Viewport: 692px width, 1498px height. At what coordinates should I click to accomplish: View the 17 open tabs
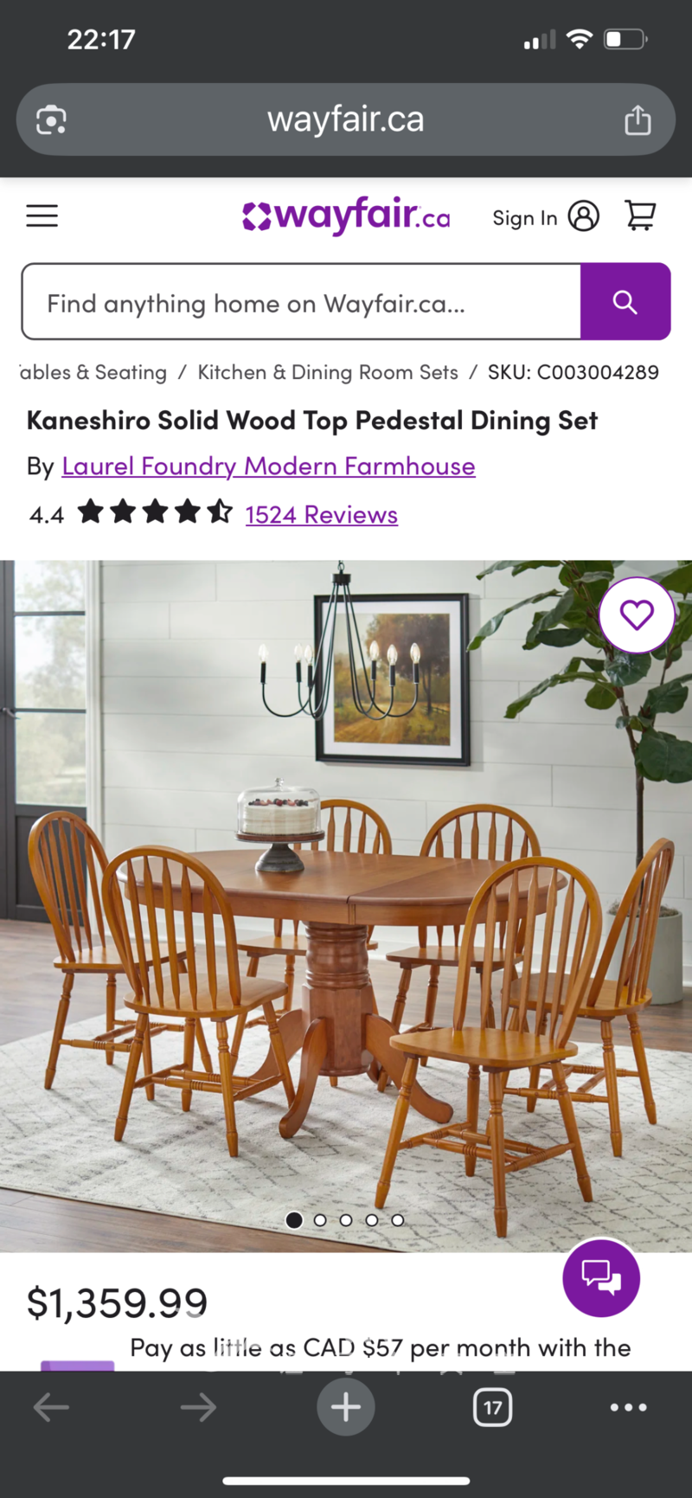point(493,1407)
